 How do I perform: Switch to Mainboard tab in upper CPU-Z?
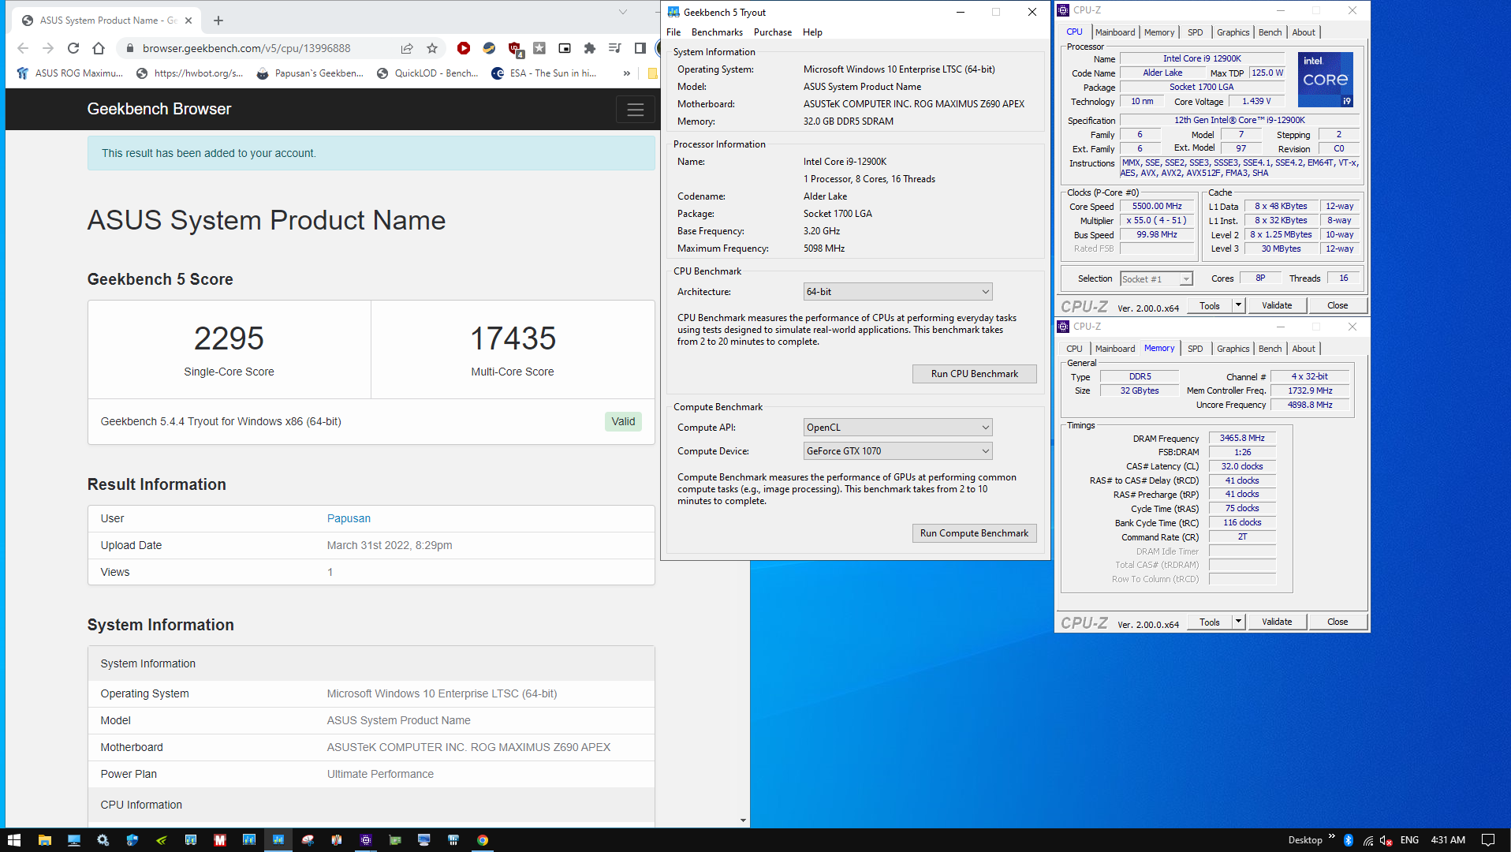1115,32
